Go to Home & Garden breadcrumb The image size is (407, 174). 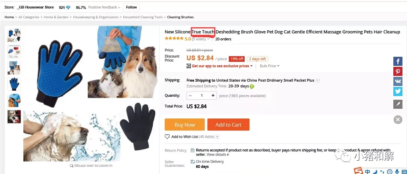tap(56, 17)
